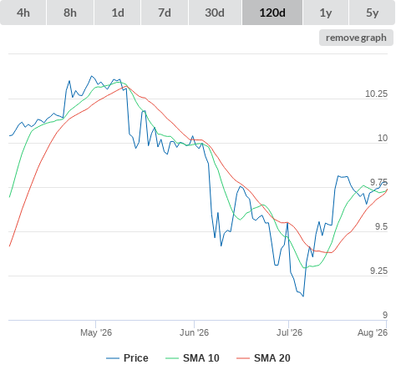Click the Aug '26 axis label
The width and height of the screenshot is (396, 380).
tap(373, 332)
